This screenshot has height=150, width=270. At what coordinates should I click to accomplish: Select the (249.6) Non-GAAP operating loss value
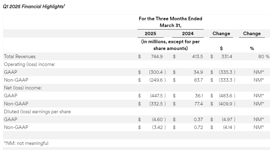coord(157,80)
